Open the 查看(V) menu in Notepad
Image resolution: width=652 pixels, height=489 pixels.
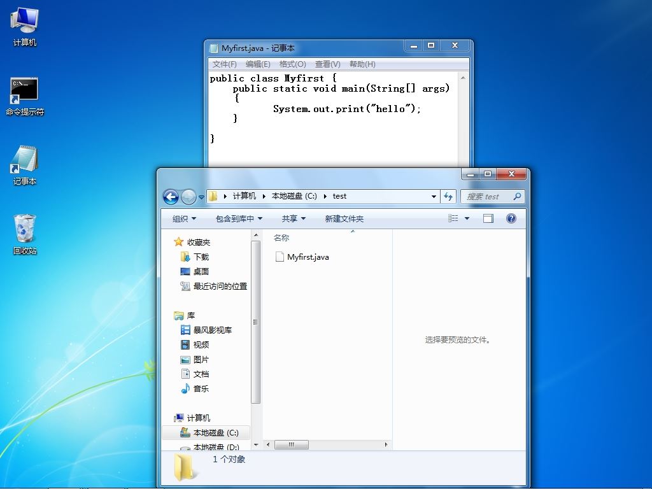327,64
